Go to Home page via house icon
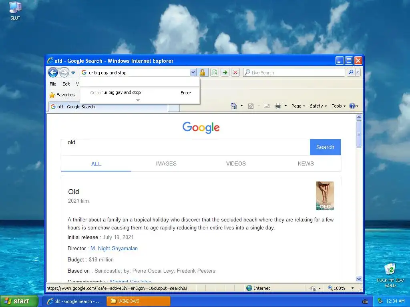 (234, 106)
